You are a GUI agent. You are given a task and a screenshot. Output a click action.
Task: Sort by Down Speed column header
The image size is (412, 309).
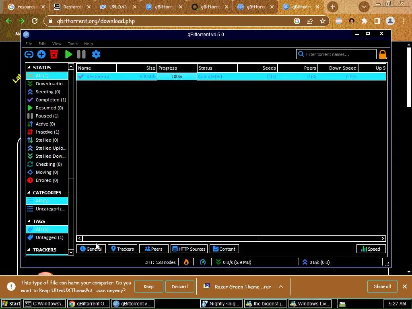(x=338, y=68)
